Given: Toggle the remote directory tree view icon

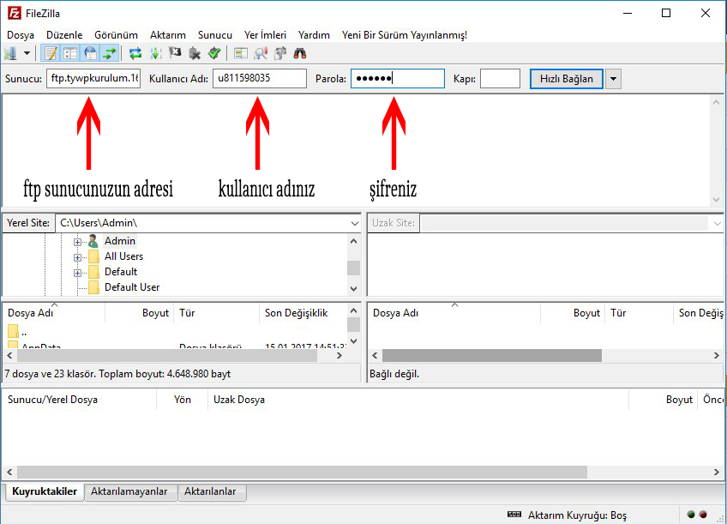Looking at the screenshot, I should 90,54.
